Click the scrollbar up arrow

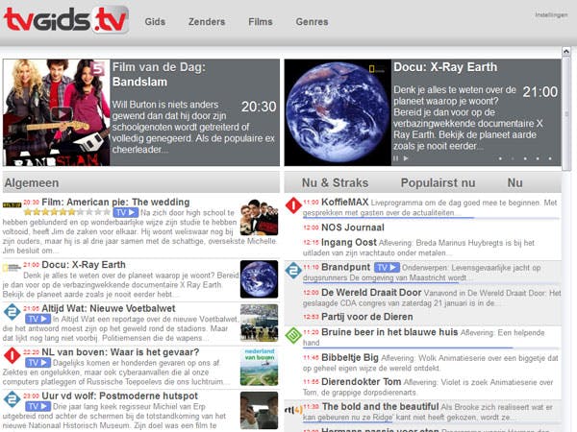click(x=566, y=52)
